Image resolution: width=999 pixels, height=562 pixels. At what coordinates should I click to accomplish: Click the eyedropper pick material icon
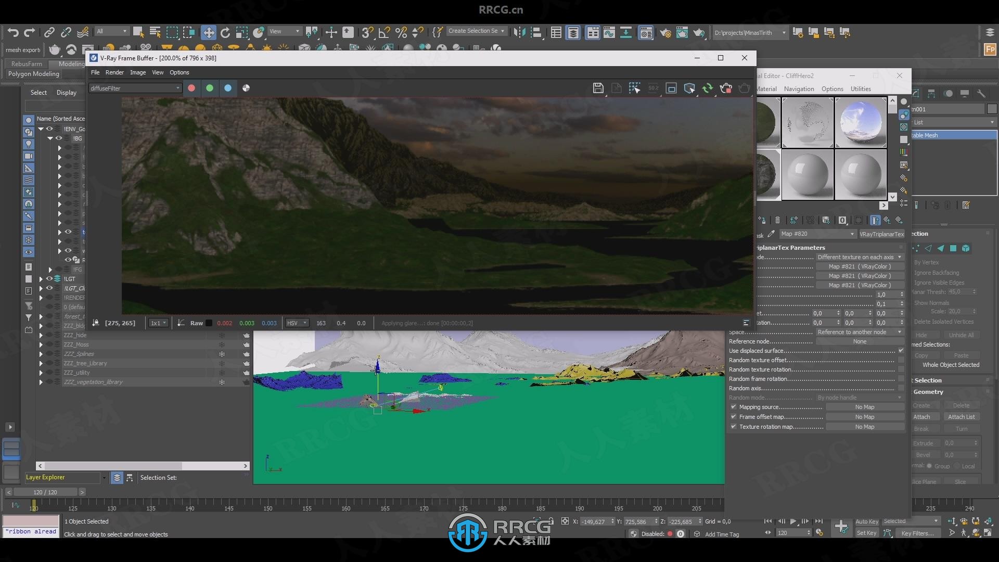[771, 234]
